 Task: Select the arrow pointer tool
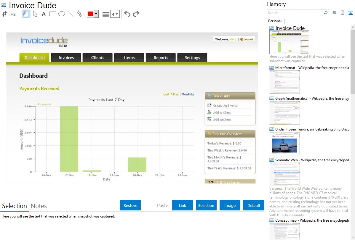35,14
